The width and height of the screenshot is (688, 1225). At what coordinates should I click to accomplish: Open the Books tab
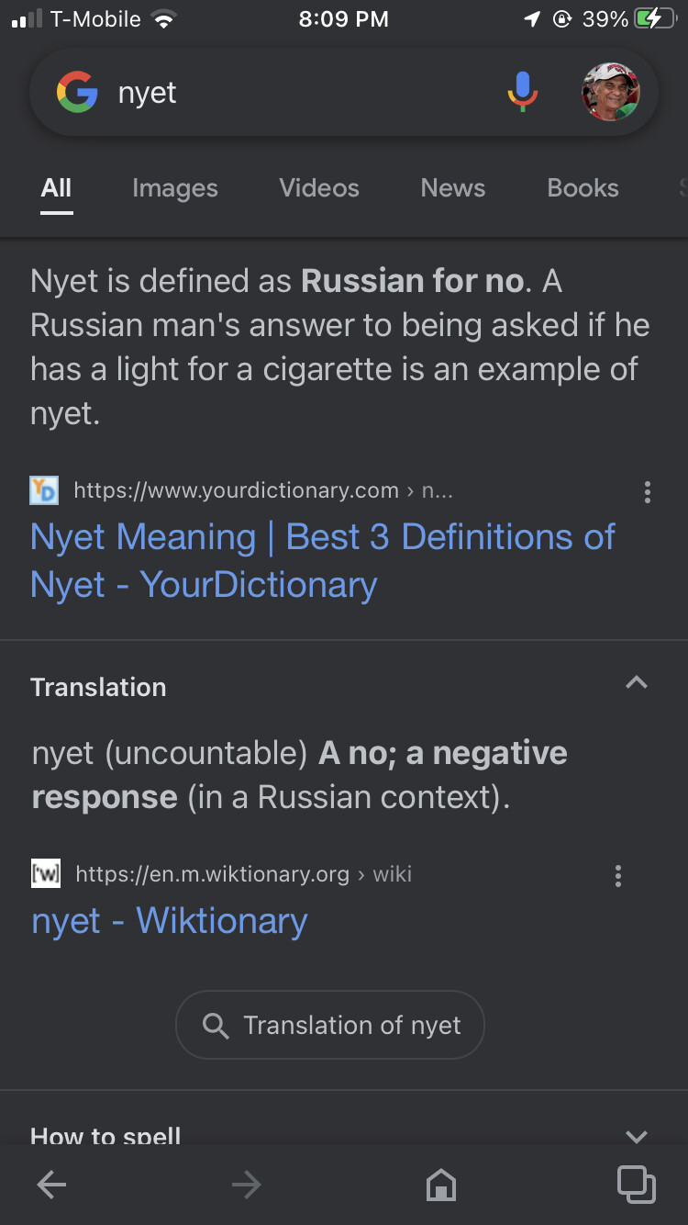click(x=583, y=188)
